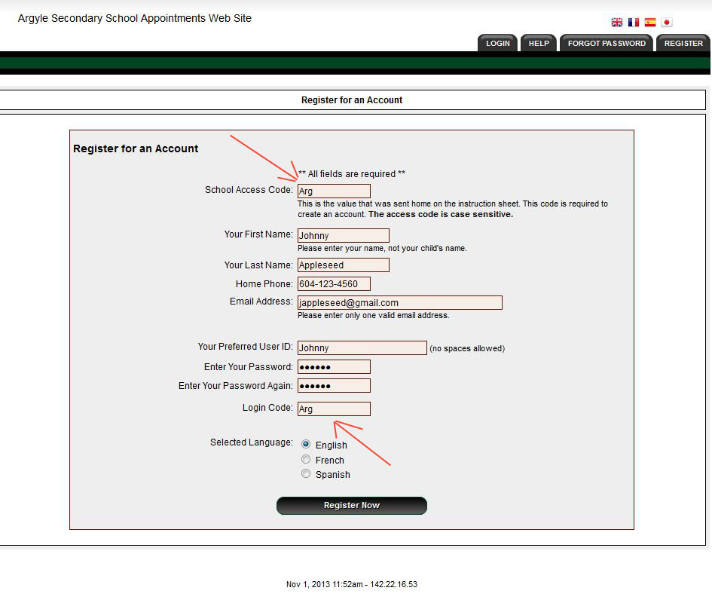Screen dimensions: 712x603
Task: Open the FORGOT PASSWORD tab
Action: coord(607,44)
